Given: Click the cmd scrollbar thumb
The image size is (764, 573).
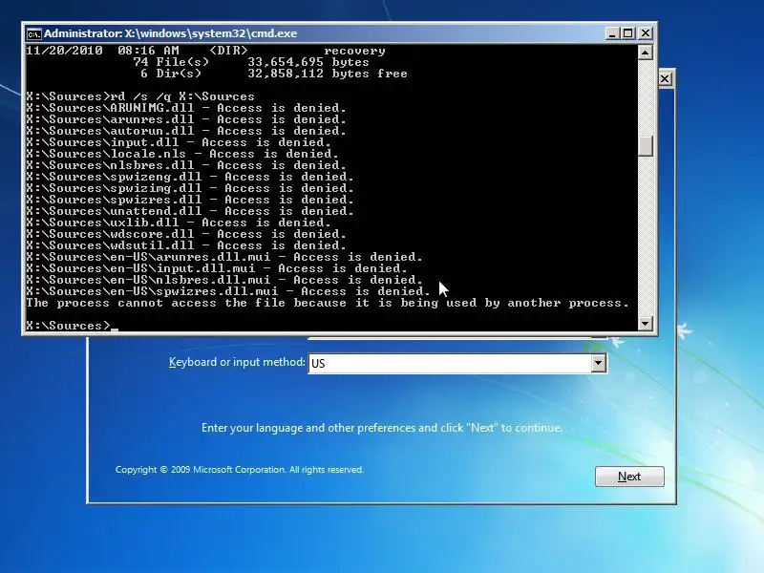Looking at the screenshot, I should point(646,146).
